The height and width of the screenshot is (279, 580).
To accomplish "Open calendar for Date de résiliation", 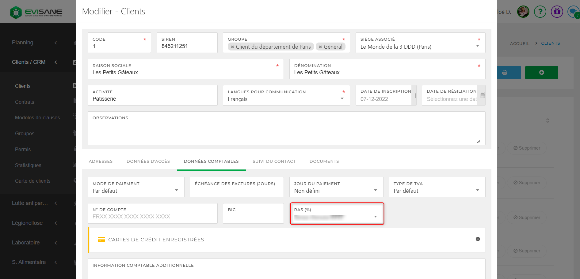I will point(483,95).
